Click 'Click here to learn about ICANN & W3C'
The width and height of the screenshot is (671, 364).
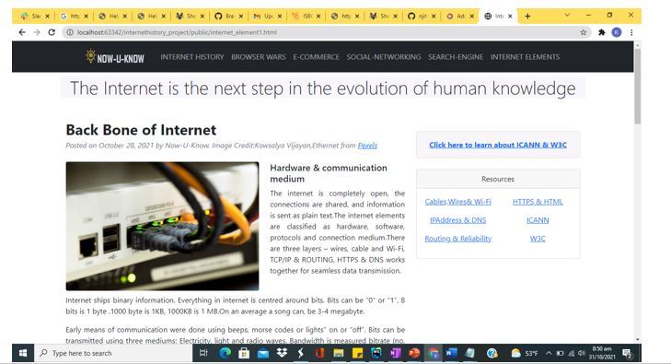498,145
